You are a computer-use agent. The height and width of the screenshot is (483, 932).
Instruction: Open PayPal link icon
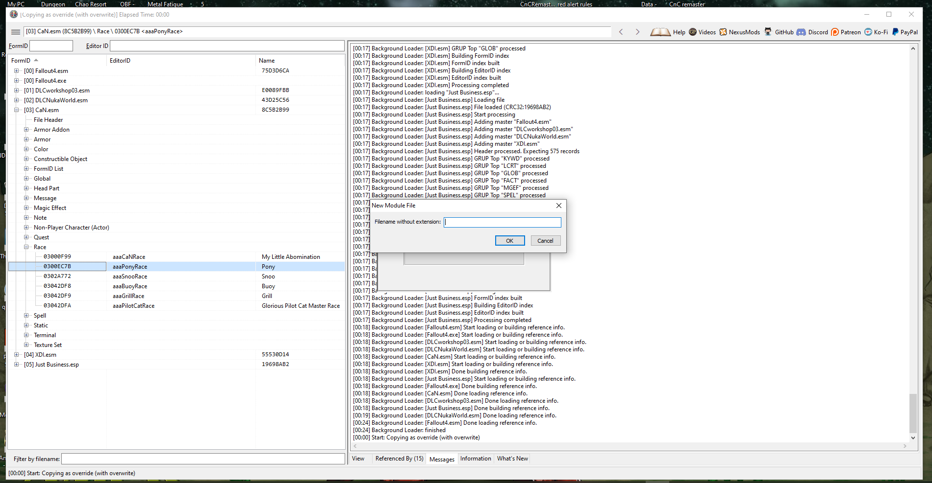895,32
